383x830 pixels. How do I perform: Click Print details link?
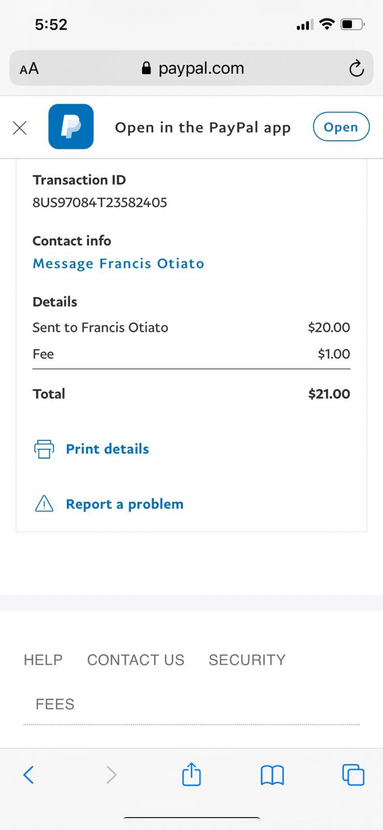click(x=107, y=449)
